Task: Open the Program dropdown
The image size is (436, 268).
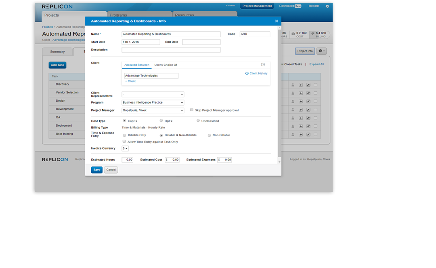Action: [153, 102]
